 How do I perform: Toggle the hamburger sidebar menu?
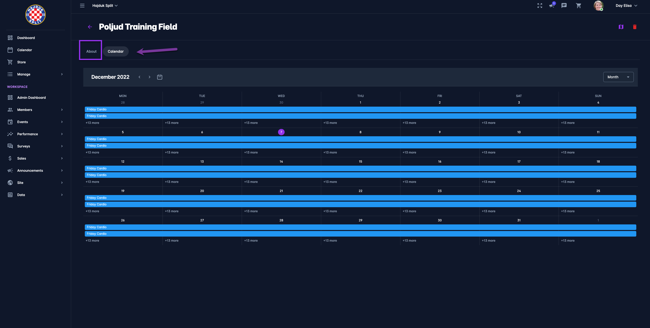coord(82,6)
